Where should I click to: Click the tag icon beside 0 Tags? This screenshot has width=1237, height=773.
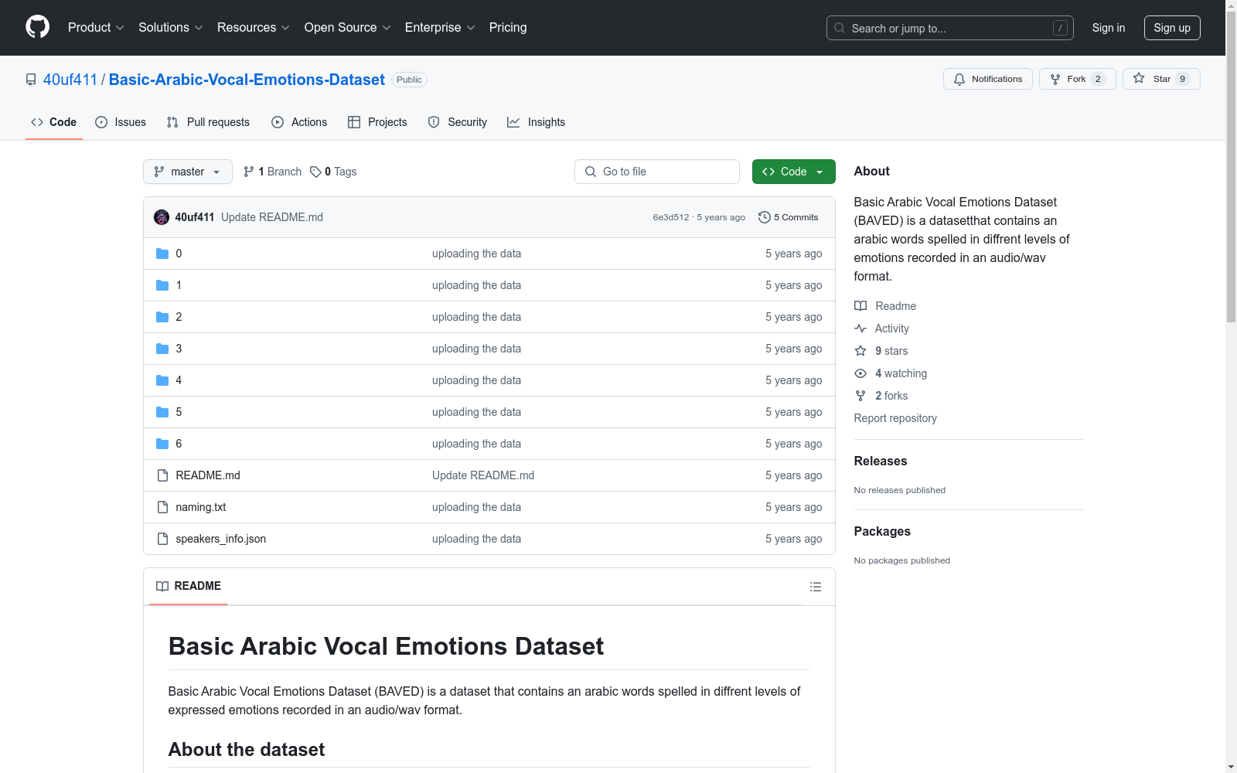click(315, 172)
